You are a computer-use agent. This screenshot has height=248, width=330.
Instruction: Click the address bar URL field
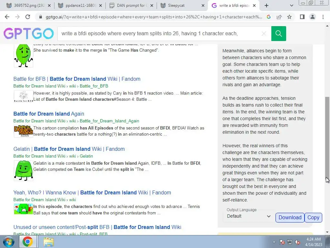tap(154, 17)
